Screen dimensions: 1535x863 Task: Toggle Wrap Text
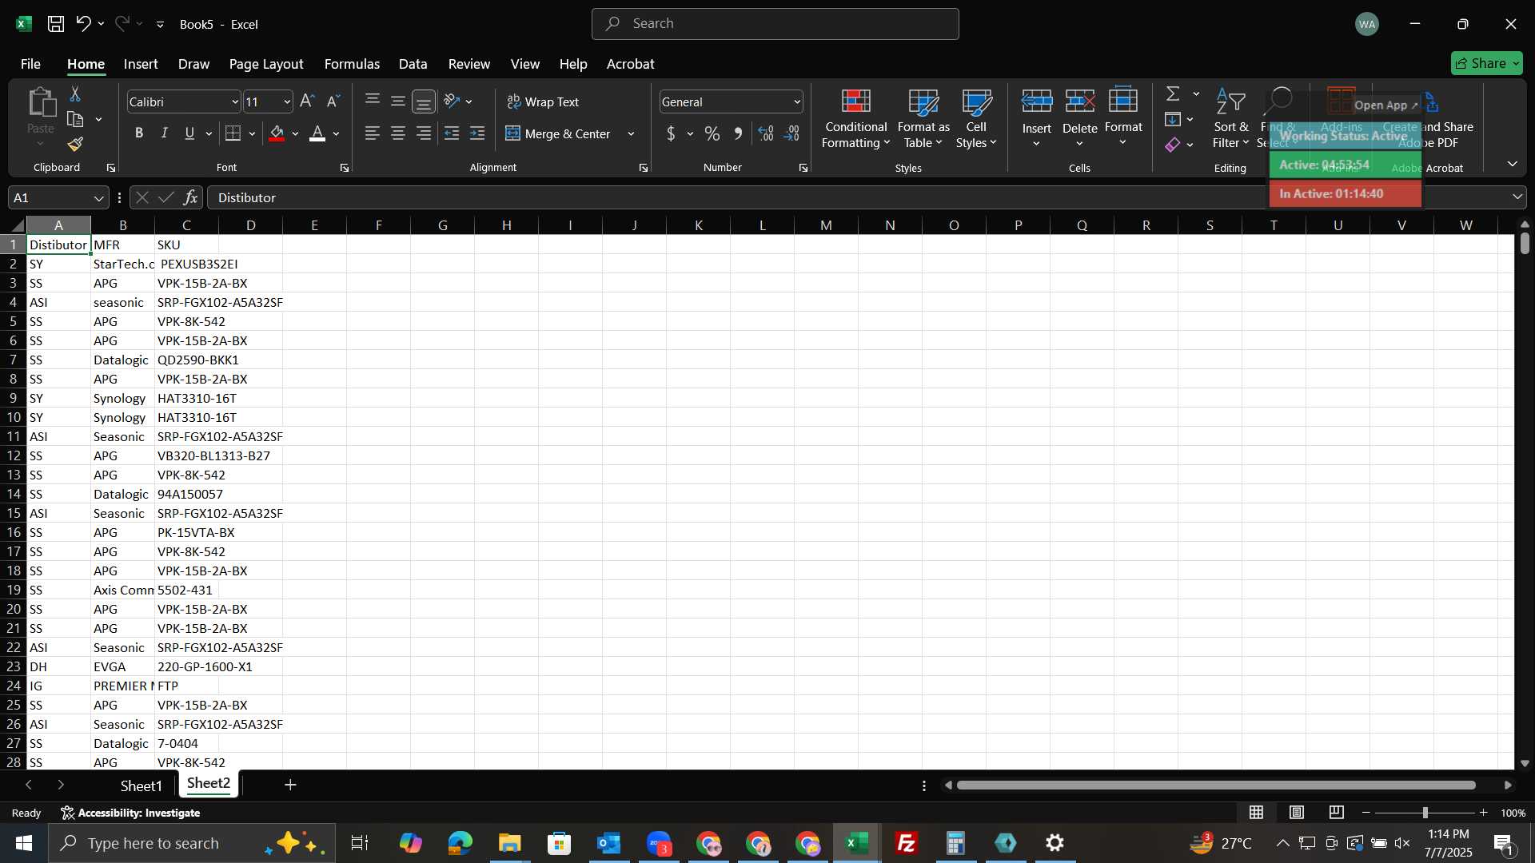coord(543,101)
